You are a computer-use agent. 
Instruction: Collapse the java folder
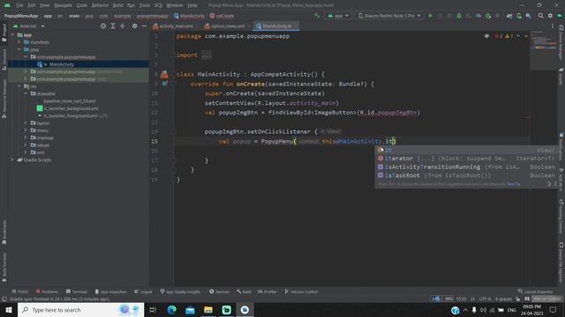[19, 49]
